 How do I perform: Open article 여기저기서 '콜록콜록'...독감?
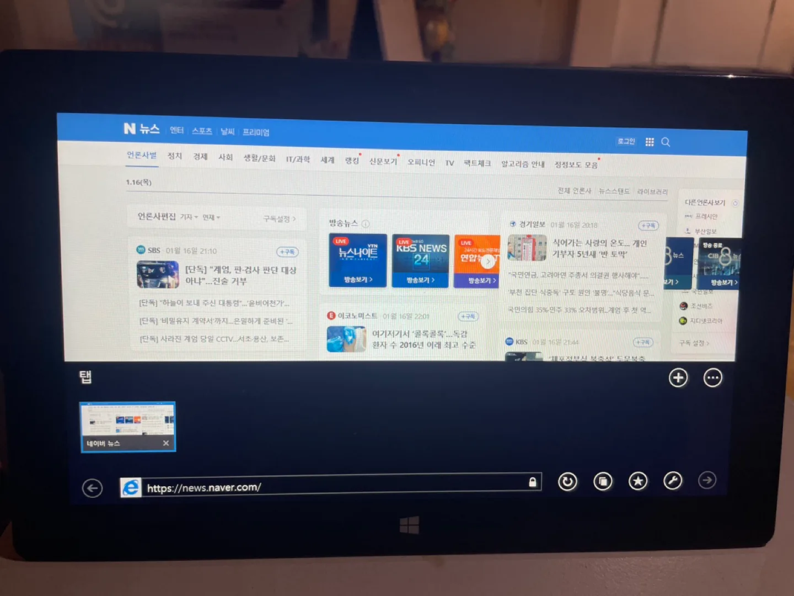coord(423,339)
